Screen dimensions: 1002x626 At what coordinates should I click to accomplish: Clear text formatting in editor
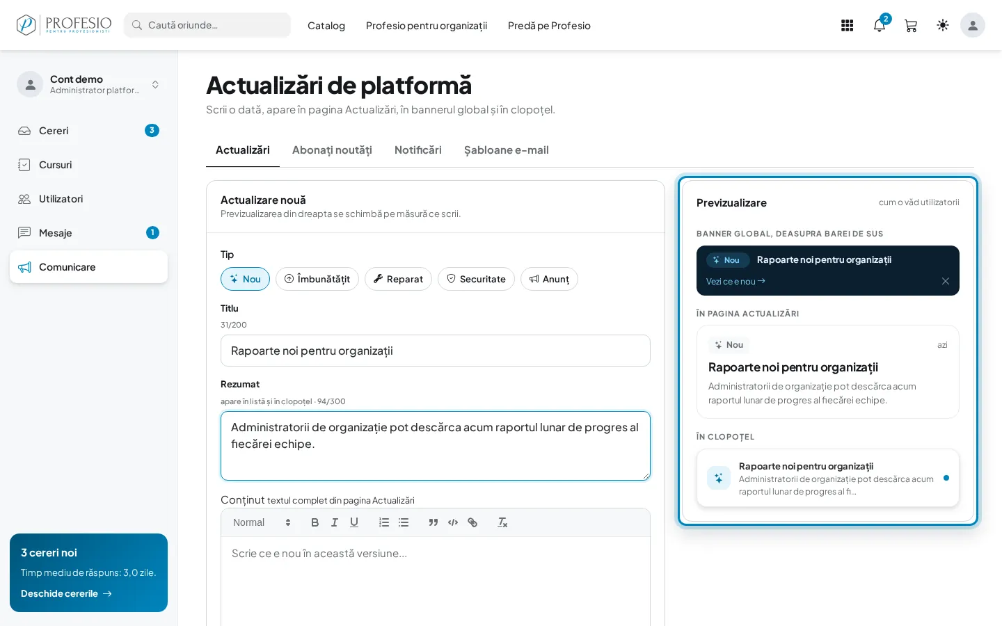coord(502,522)
